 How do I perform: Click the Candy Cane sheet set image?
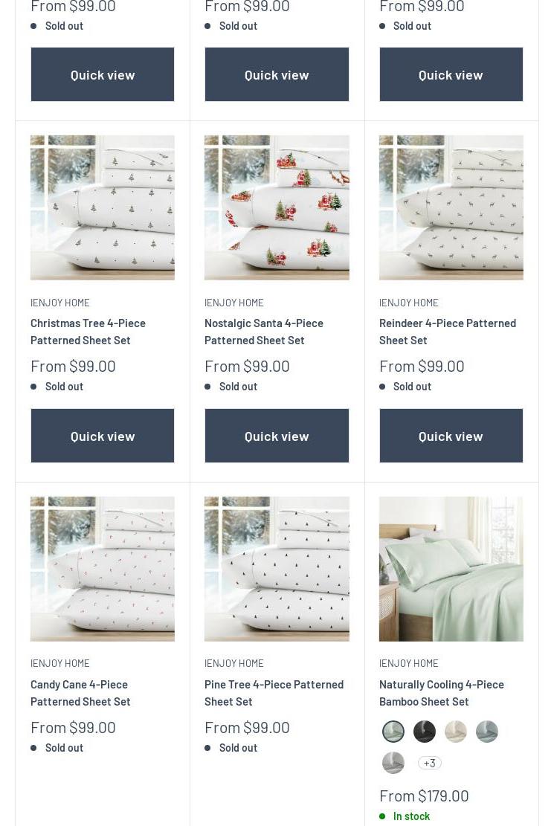pyautogui.click(x=103, y=569)
